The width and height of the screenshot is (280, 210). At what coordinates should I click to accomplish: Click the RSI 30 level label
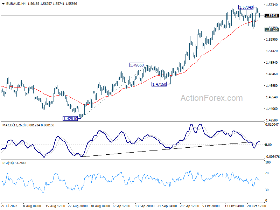(x=267, y=190)
